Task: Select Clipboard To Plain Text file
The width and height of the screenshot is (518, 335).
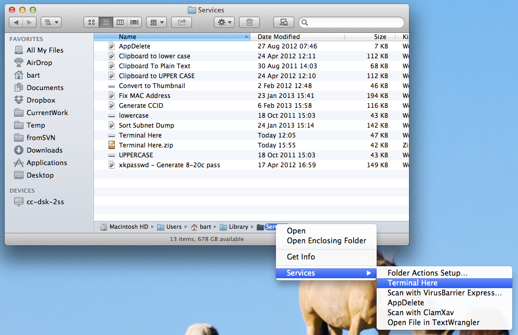Action: [x=154, y=66]
